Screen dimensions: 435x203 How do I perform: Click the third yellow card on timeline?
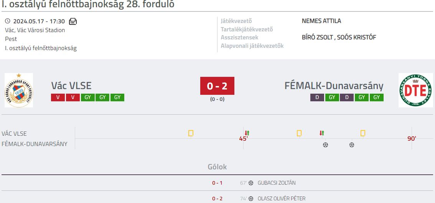362,133
